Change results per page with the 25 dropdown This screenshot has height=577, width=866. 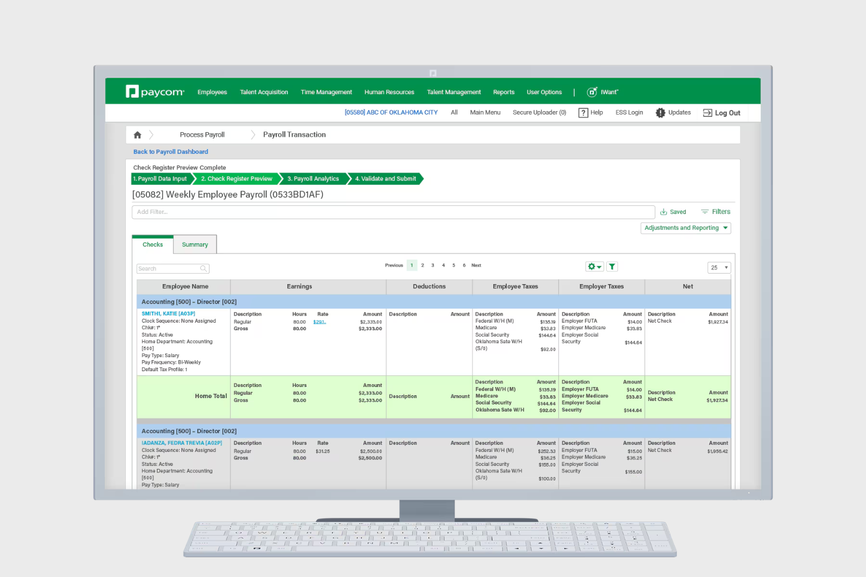pyautogui.click(x=719, y=267)
